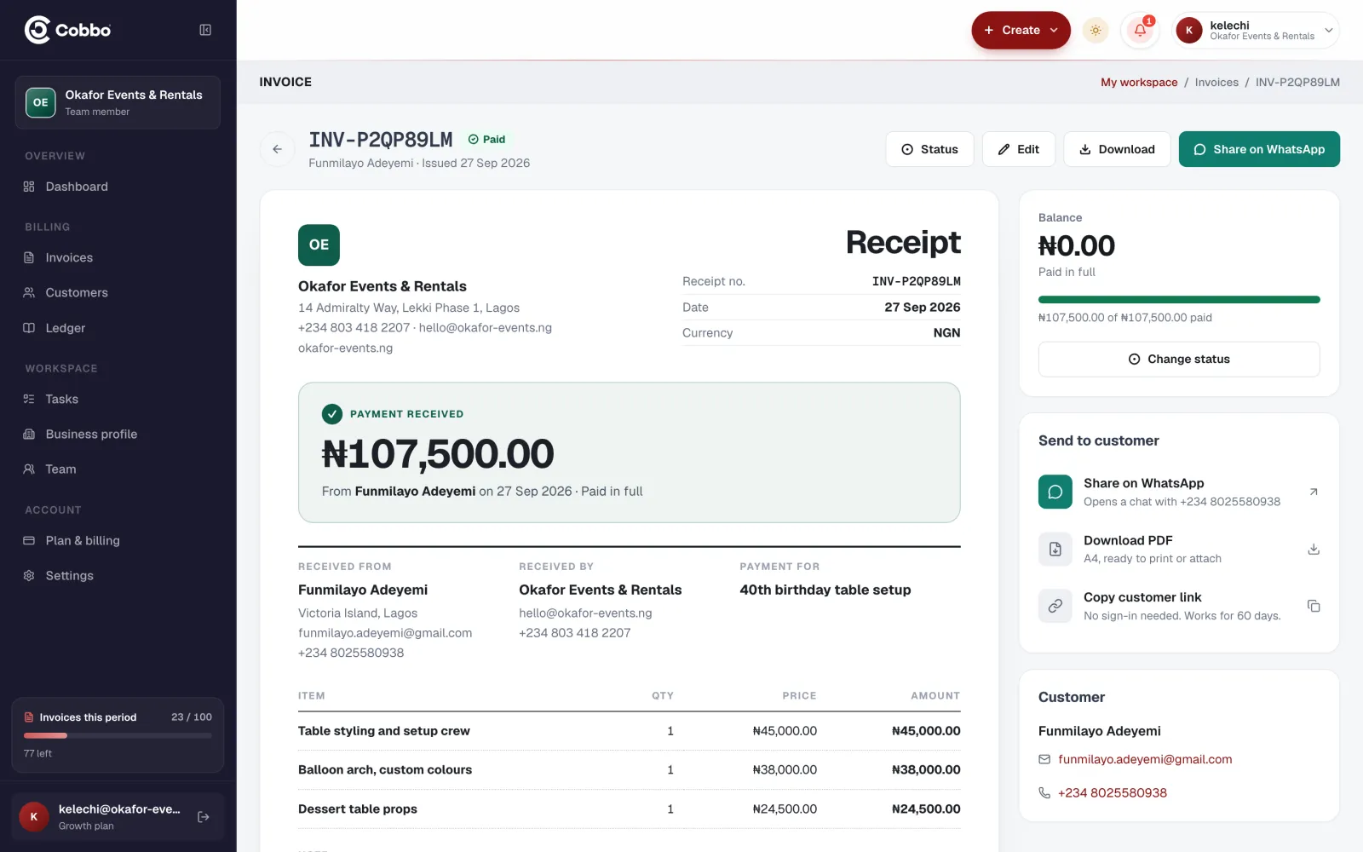Screen dimensions: 1363x852
Task: Open Plan & billing
Action: (118, 540)
